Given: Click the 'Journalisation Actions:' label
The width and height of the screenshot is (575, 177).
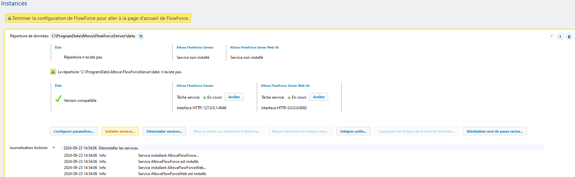Looking at the screenshot, I should pos(29,148).
